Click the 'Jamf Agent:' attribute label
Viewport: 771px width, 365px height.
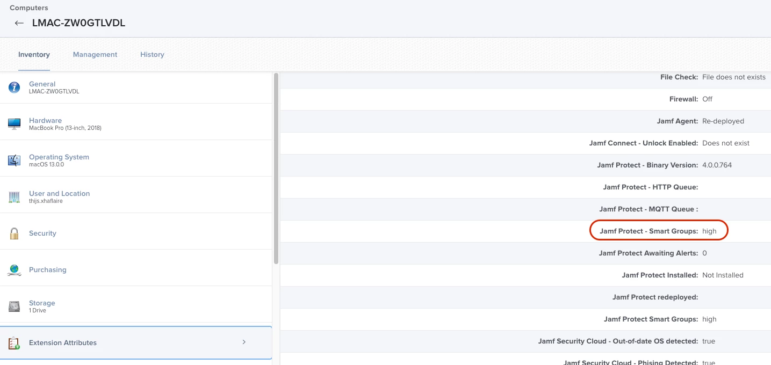tap(678, 121)
